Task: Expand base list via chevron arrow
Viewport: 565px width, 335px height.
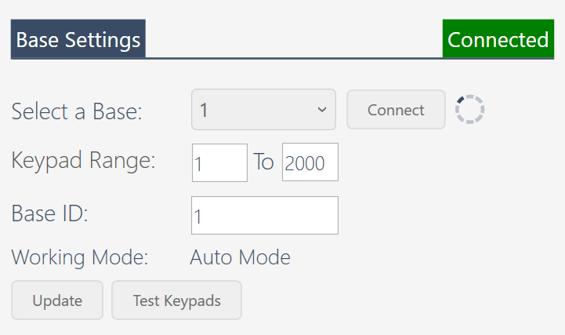Action: click(322, 110)
